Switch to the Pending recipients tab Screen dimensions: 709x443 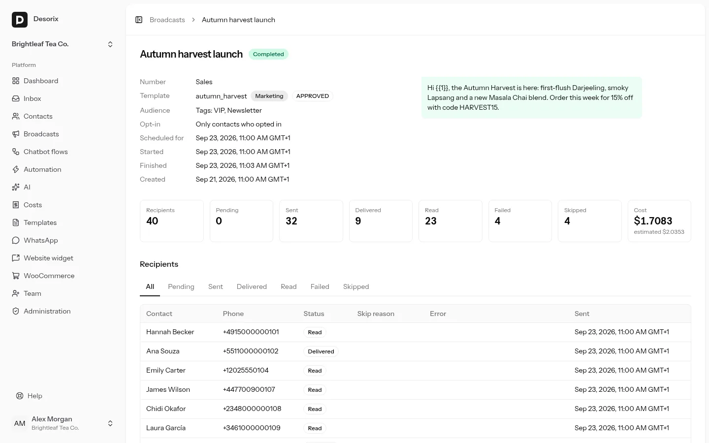(x=181, y=287)
